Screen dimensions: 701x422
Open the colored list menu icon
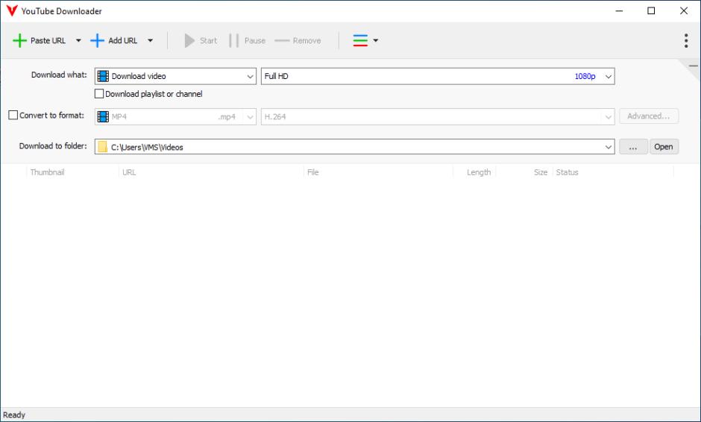[x=360, y=41]
